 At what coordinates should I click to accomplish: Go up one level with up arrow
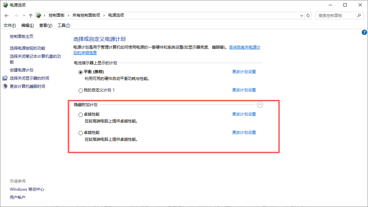31,16
